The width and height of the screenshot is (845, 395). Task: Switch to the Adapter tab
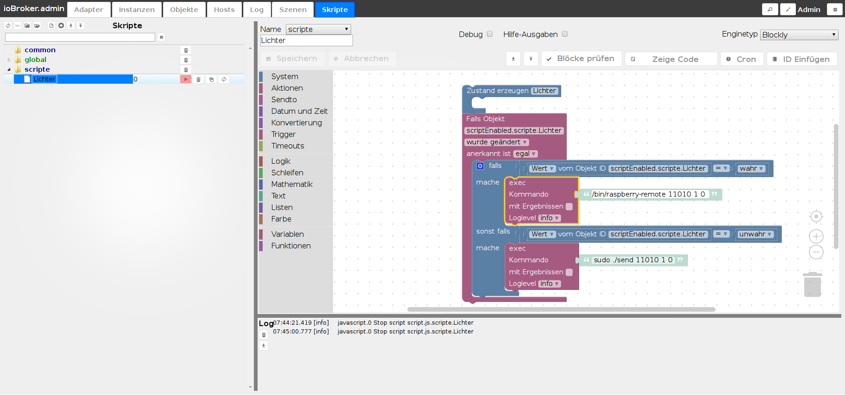click(x=89, y=10)
